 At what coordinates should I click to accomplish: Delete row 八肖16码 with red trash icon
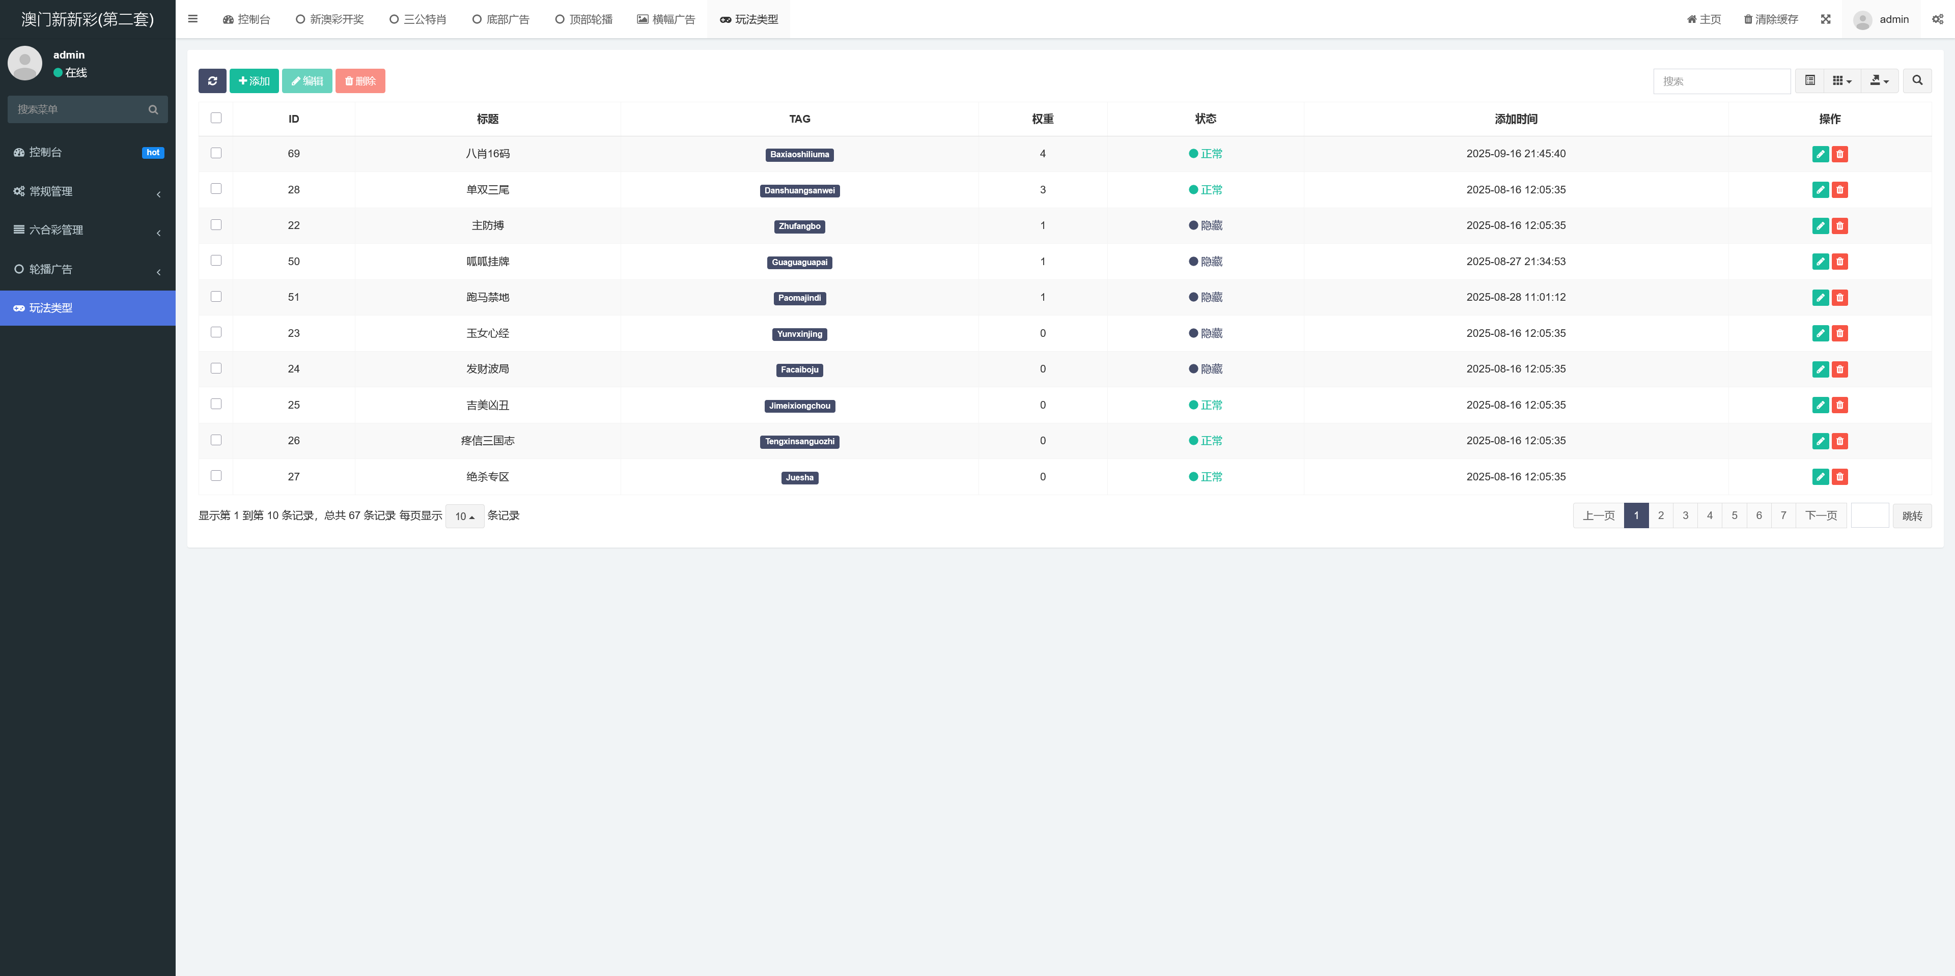1839,154
